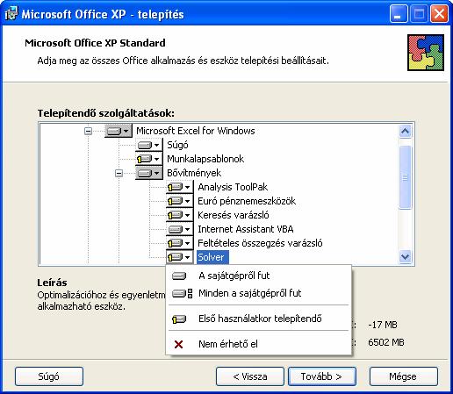Minimize the Office XP setup window
453x394 pixels.
[x=399, y=14]
